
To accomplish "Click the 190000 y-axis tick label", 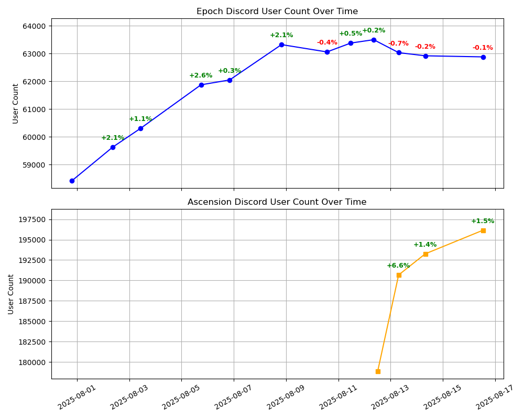I will click(32, 281).
